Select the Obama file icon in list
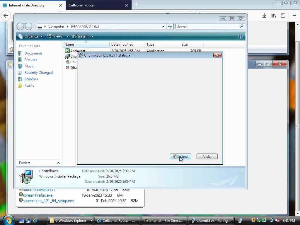 (x=67, y=67)
